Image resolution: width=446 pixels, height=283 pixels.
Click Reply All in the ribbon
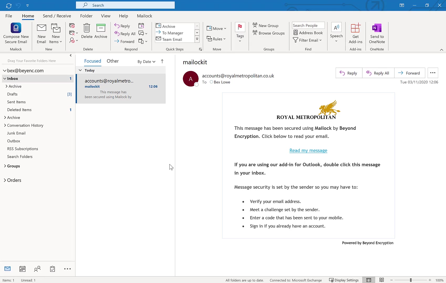125,34
